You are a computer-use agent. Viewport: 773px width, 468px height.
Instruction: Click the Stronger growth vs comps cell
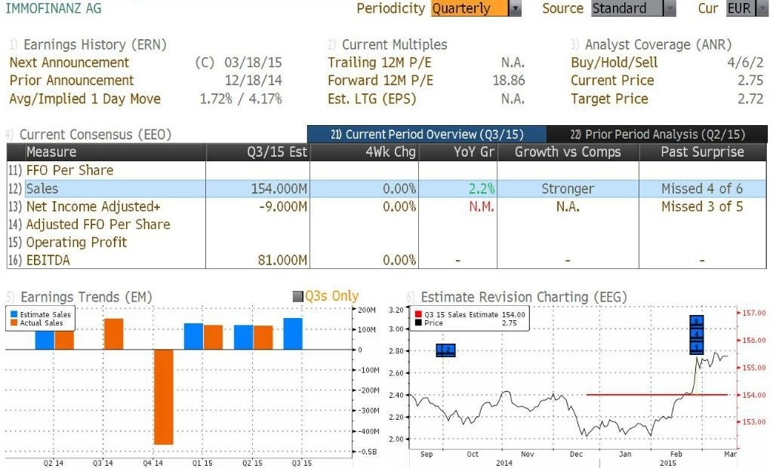pos(568,188)
